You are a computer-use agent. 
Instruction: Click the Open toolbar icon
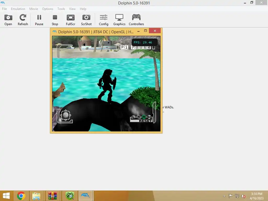click(x=8, y=20)
